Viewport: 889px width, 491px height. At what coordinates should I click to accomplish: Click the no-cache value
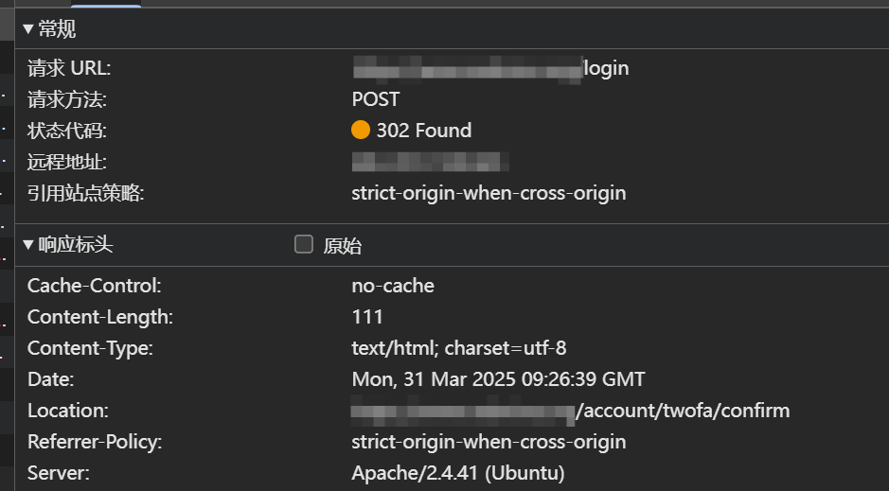click(393, 286)
